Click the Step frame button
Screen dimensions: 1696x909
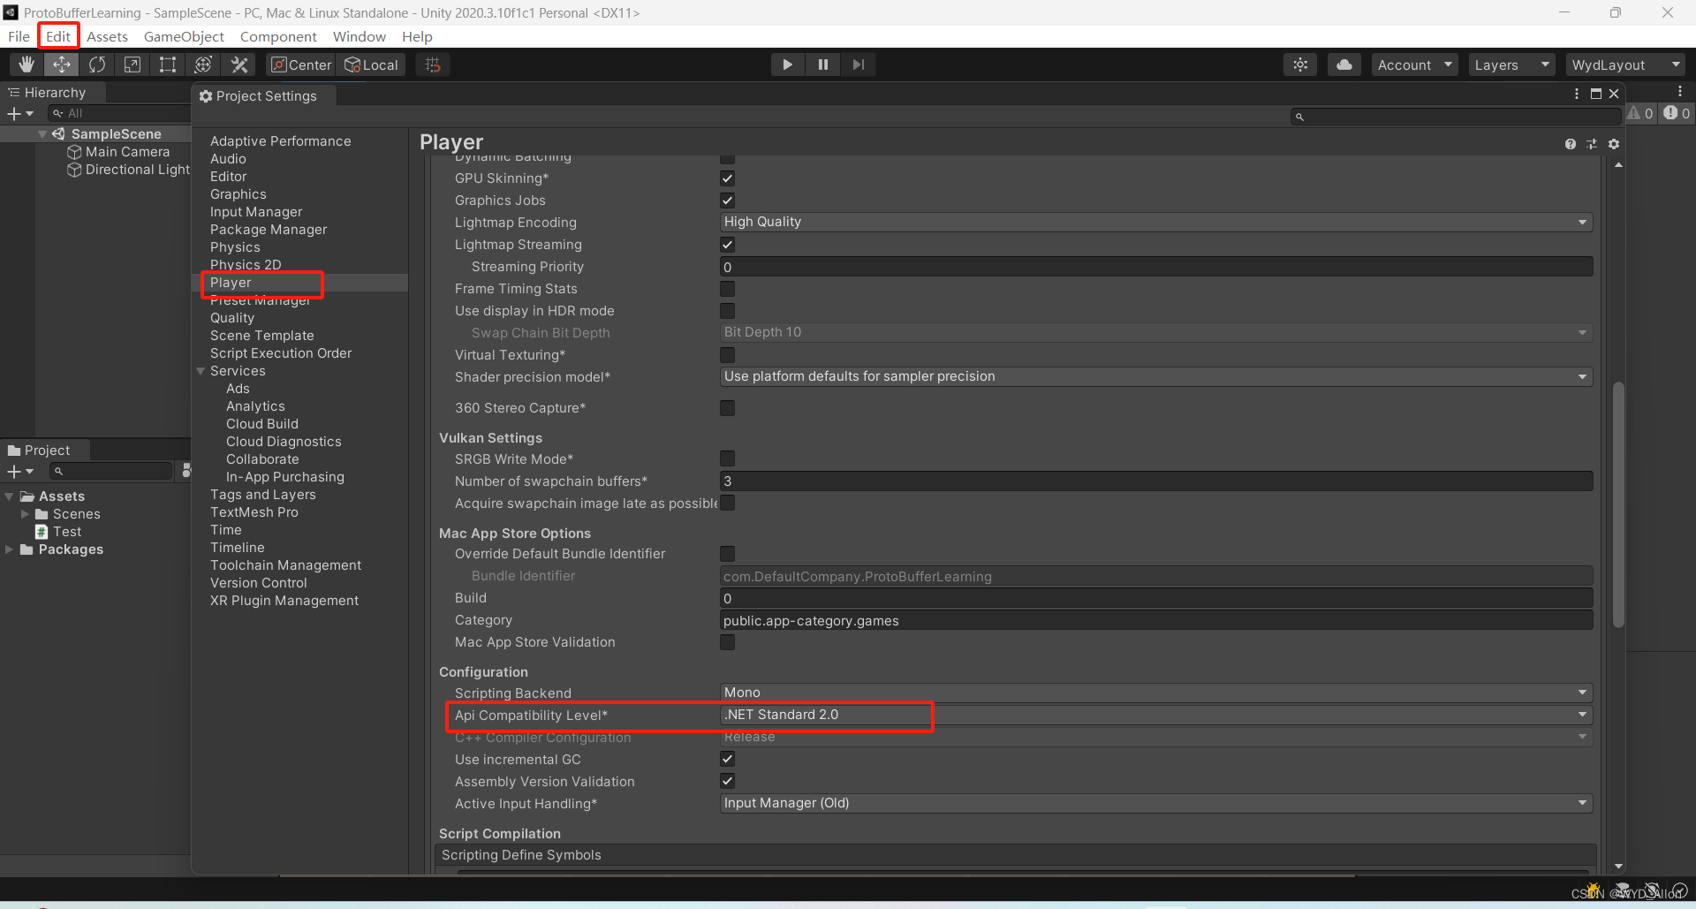(858, 64)
